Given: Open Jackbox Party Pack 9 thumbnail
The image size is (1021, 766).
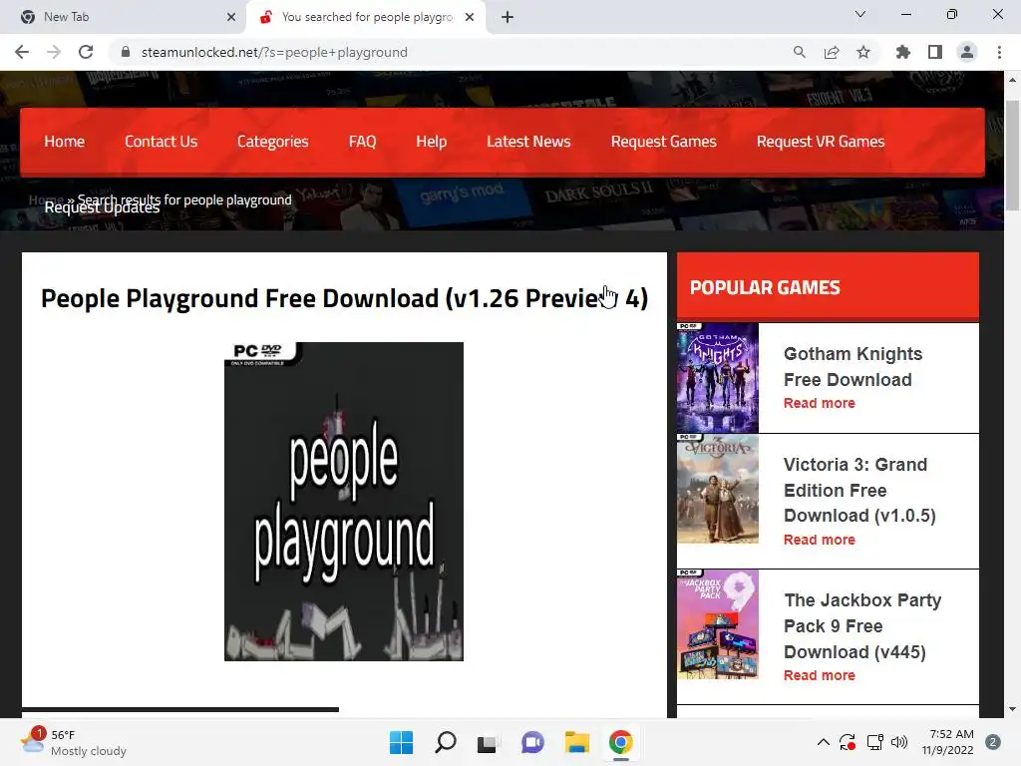Looking at the screenshot, I should pos(718,624).
